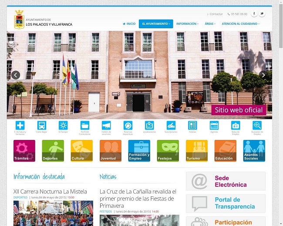Open the Fiestas de Primavera news photo
Viewport: 283px width, 226px height.
pyautogui.click(x=139, y=220)
